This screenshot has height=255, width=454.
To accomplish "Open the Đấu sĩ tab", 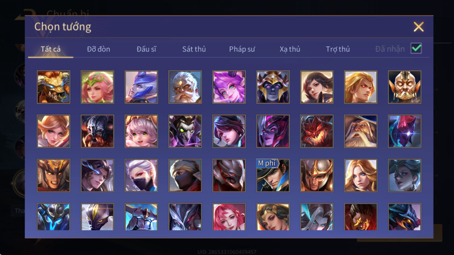I will [146, 49].
